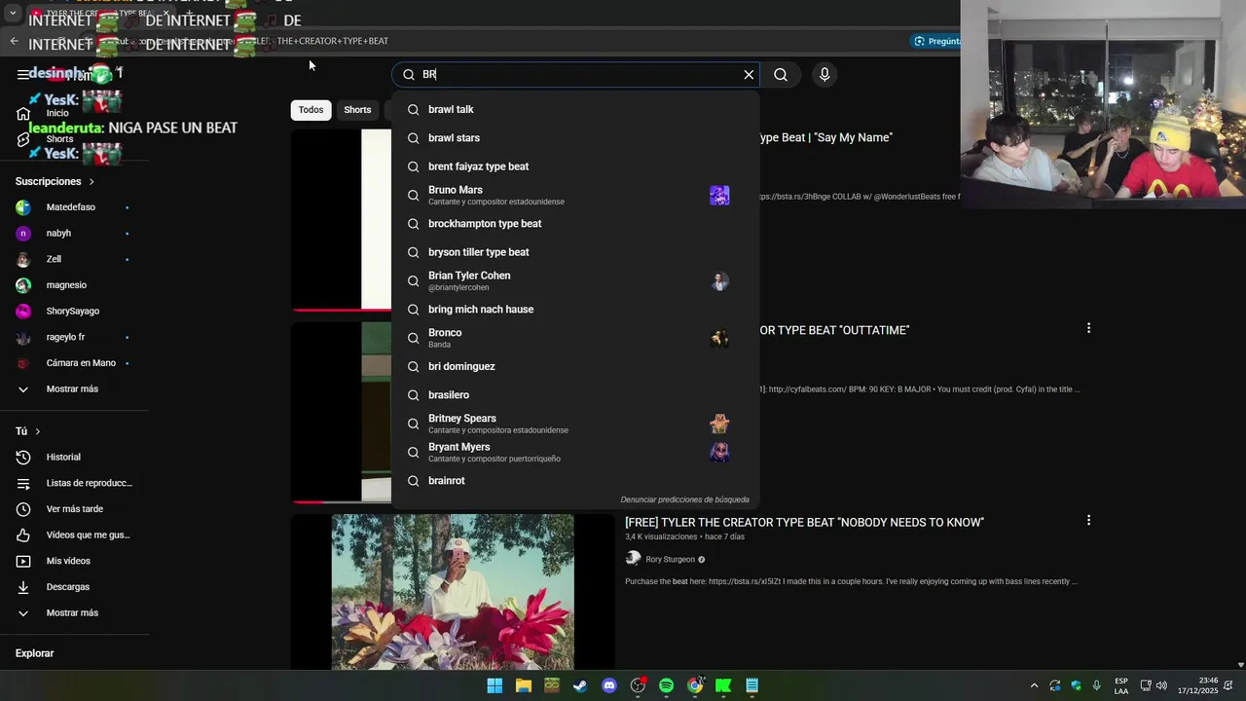This screenshot has height=701, width=1246.
Task: Open Spotify from the taskbar
Action: pyautogui.click(x=666, y=685)
